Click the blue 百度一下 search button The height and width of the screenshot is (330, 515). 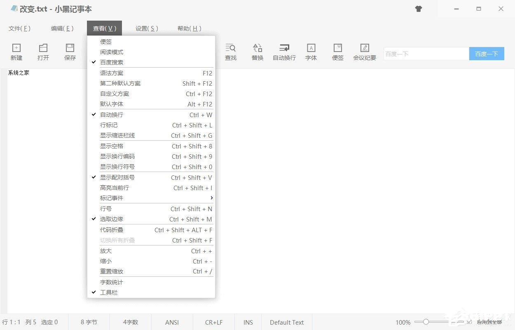[487, 54]
